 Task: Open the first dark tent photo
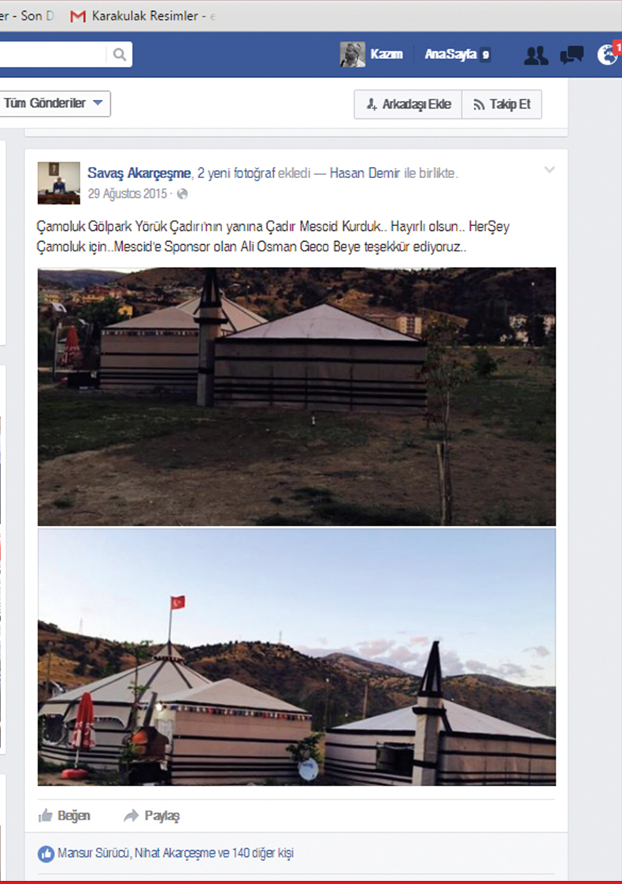coord(296,397)
